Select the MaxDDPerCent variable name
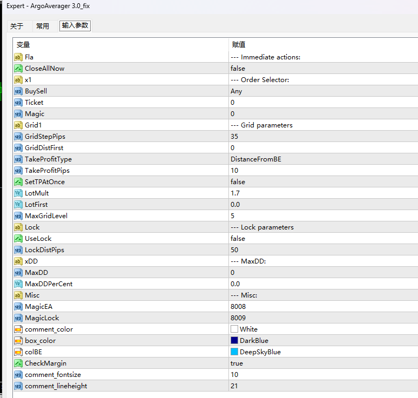This screenshot has width=418, height=398. click(49, 284)
